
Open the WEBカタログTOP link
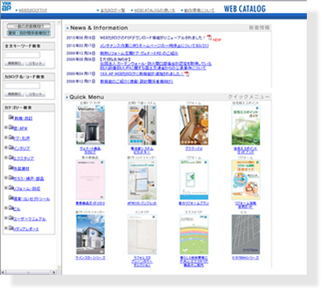[33, 11]
